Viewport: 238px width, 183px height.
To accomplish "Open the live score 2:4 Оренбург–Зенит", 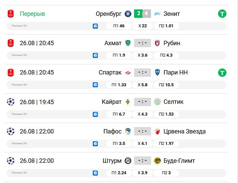I will coord(143,14).
